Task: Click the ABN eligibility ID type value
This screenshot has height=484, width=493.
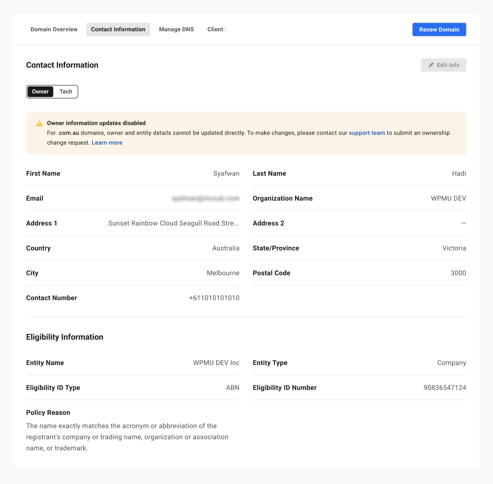Action: click(232, 387)
